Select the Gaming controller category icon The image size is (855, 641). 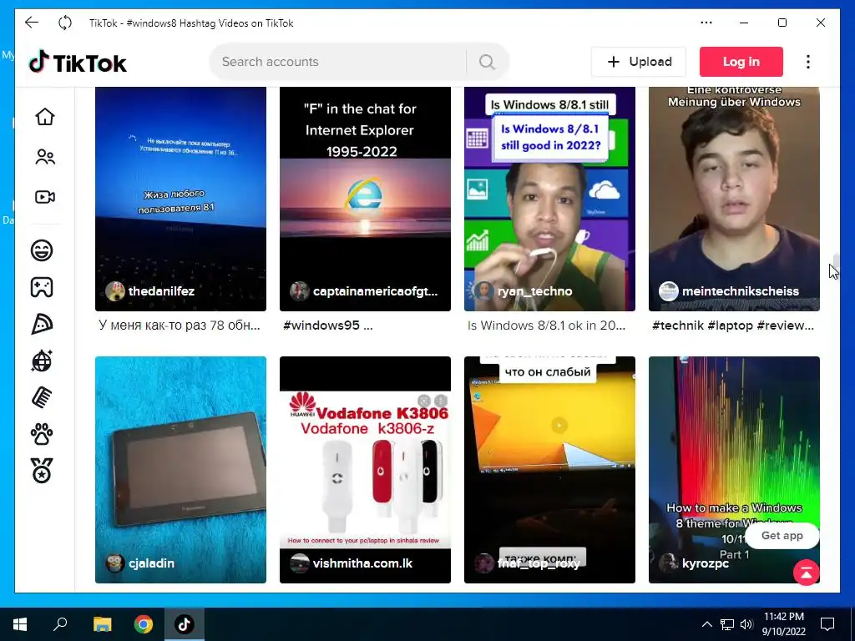coord(42,287)
